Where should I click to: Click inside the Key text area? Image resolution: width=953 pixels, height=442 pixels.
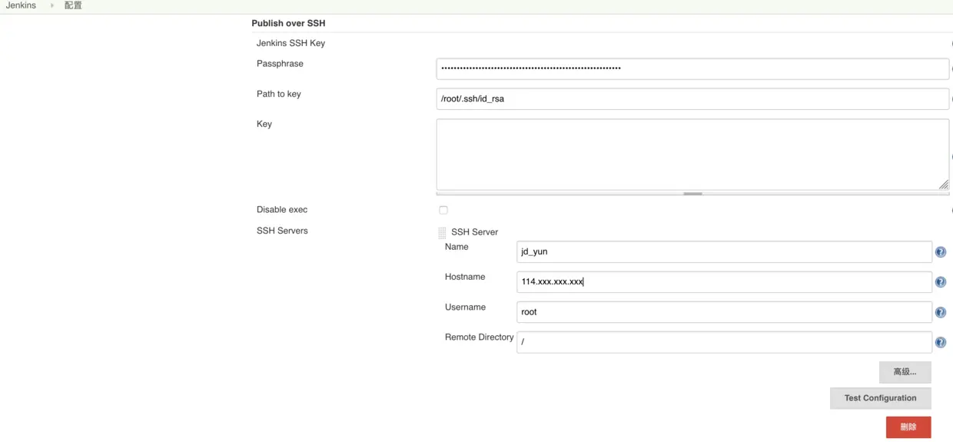coord(692,154)
